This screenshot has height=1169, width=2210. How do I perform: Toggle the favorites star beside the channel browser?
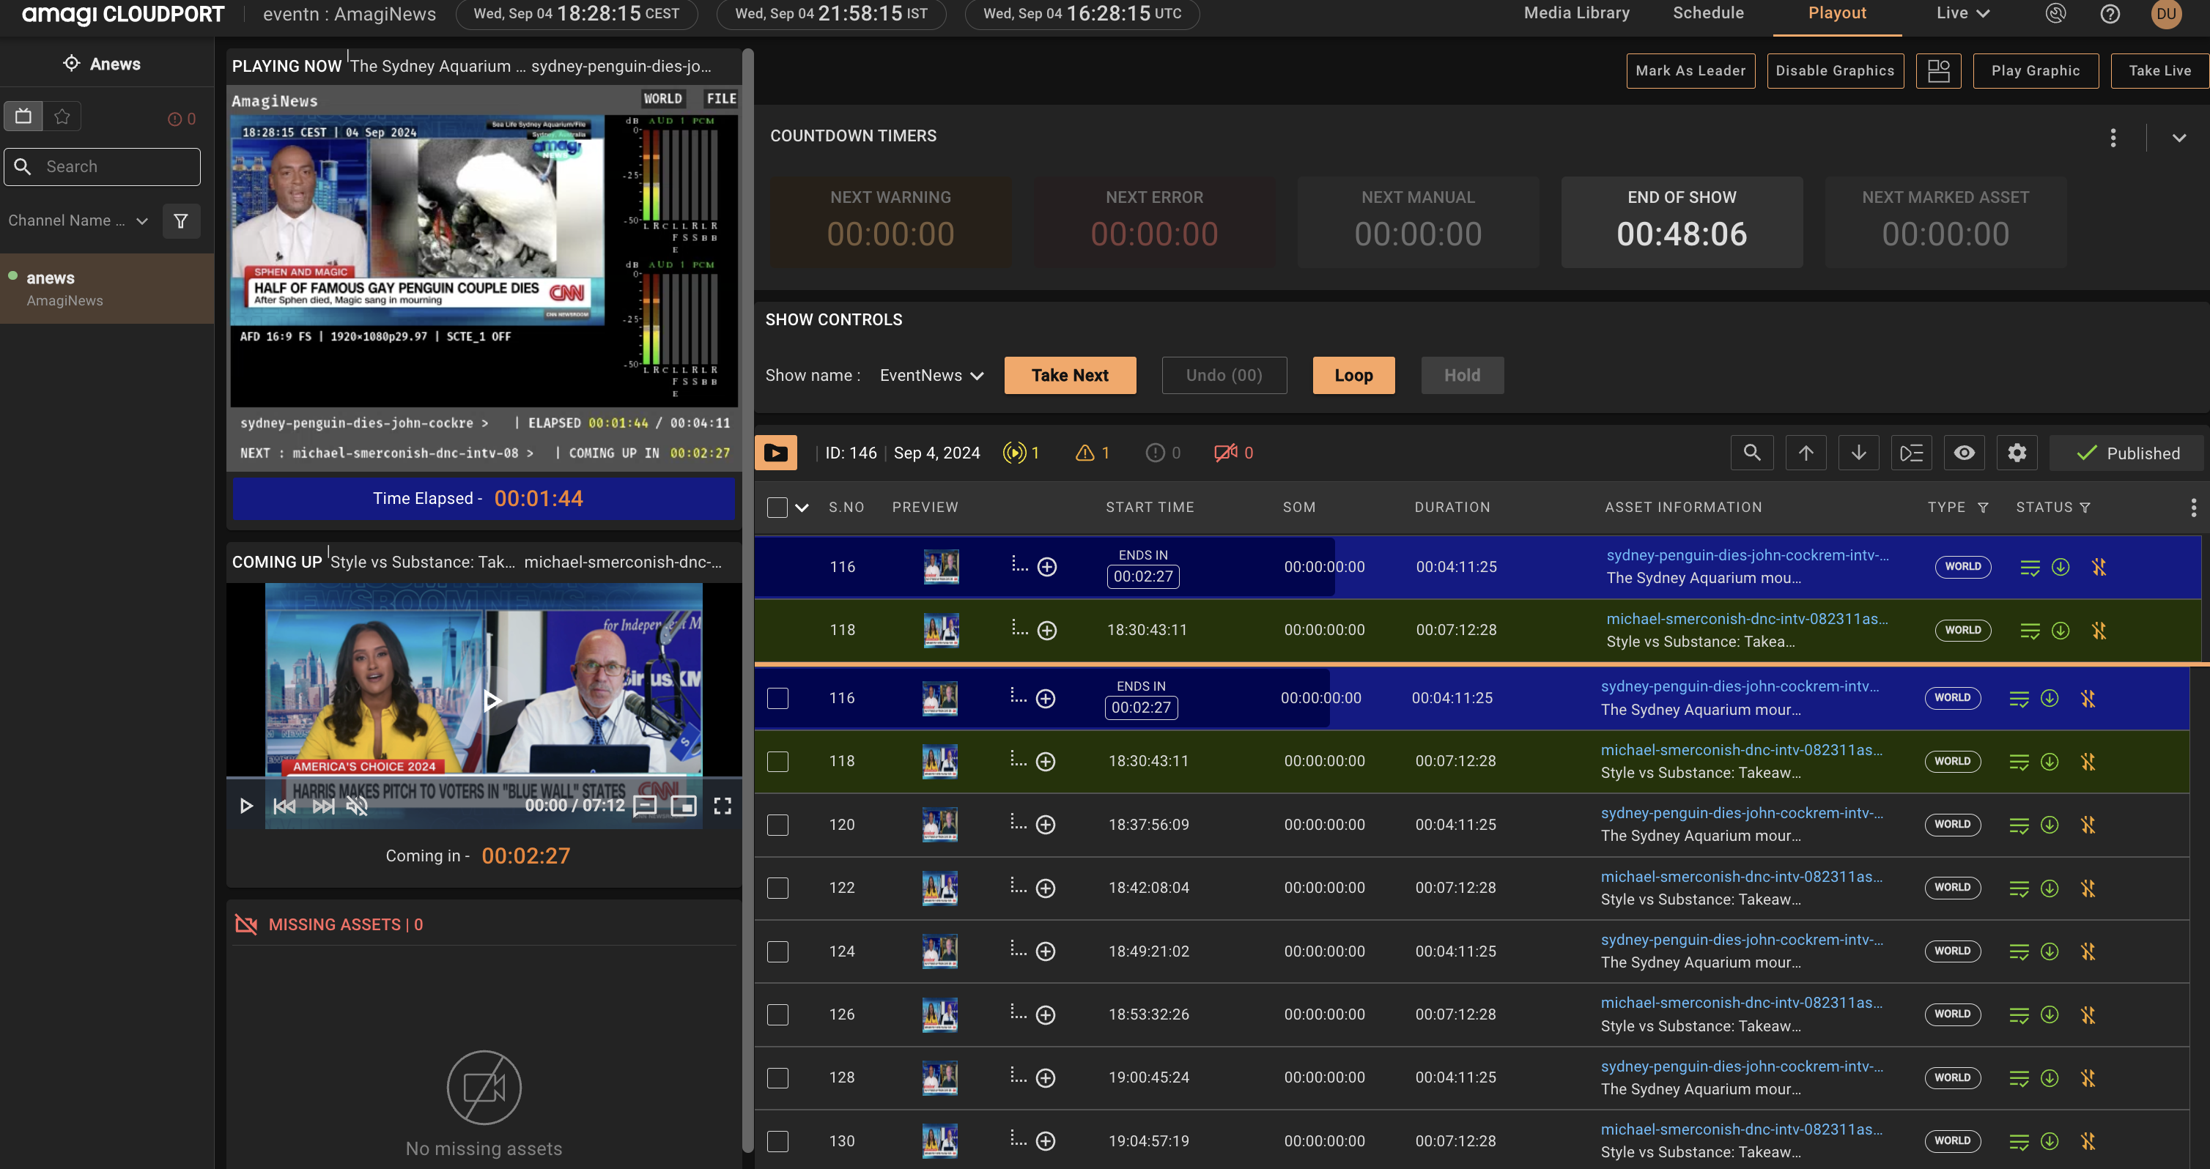click(61, 115)
